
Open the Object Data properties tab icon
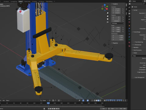129,40
